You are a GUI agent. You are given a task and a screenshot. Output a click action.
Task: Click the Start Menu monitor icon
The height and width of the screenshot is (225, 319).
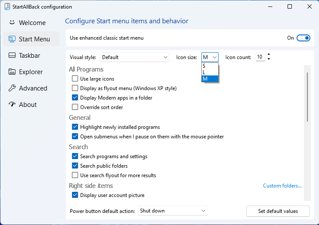(x=12, y=39)
